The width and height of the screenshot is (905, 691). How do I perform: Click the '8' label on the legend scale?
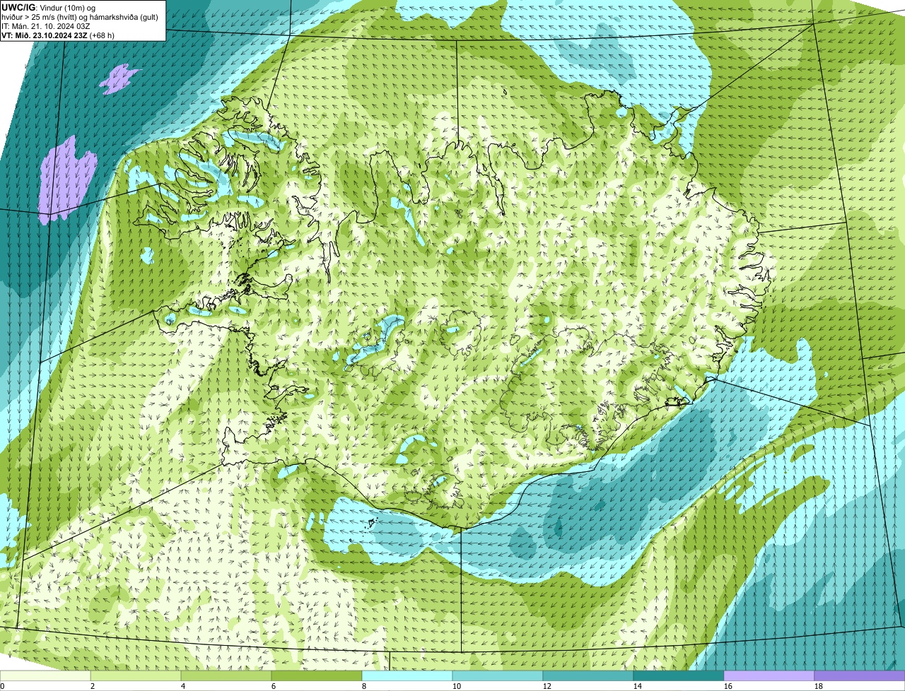pos(364,686)
